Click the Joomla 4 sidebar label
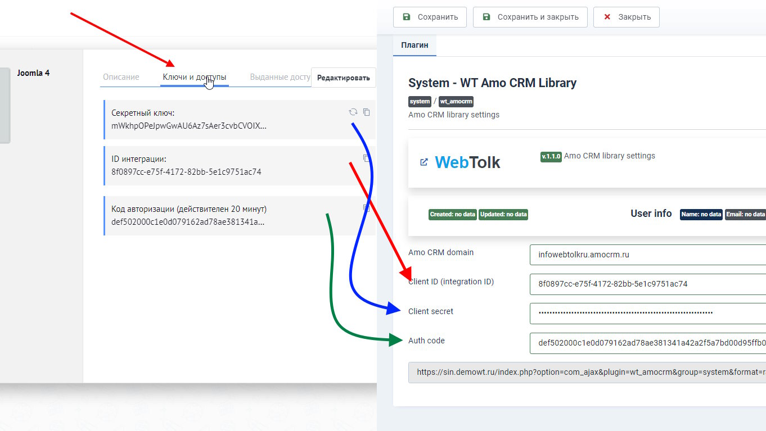This screenshot has width=766, height=431. [x=33, y=72]
